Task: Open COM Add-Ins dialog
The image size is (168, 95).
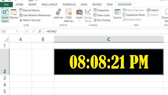Action: (68, 15)
